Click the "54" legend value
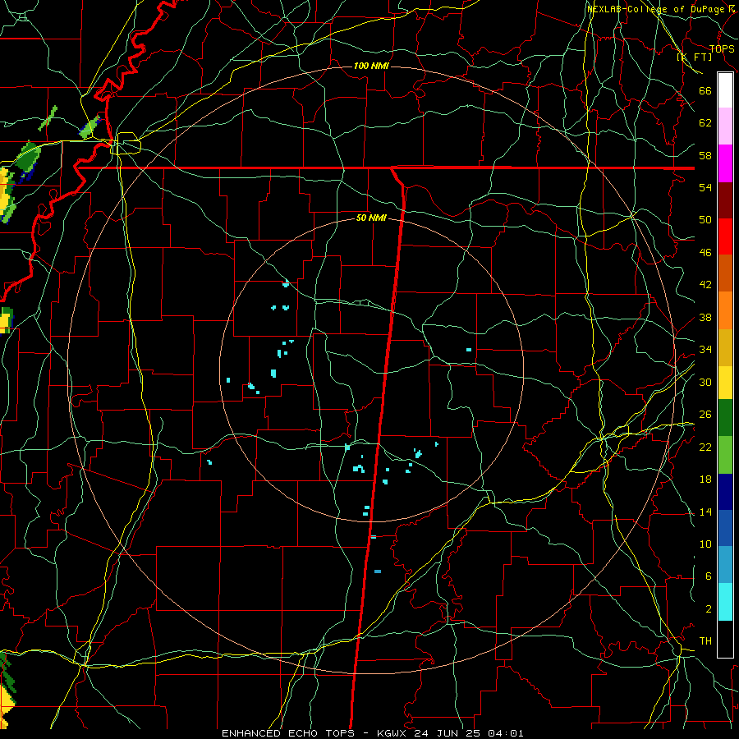 705,187
